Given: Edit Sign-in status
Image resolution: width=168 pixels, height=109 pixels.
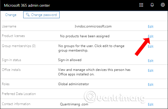Looking at the screenshot, I should [151, 61].
